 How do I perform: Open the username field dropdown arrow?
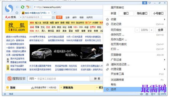click(21, 17)
